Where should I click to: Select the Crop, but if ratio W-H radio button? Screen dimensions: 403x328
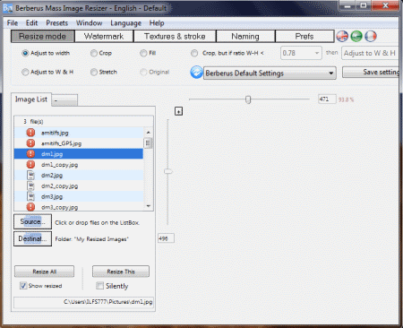194,53
